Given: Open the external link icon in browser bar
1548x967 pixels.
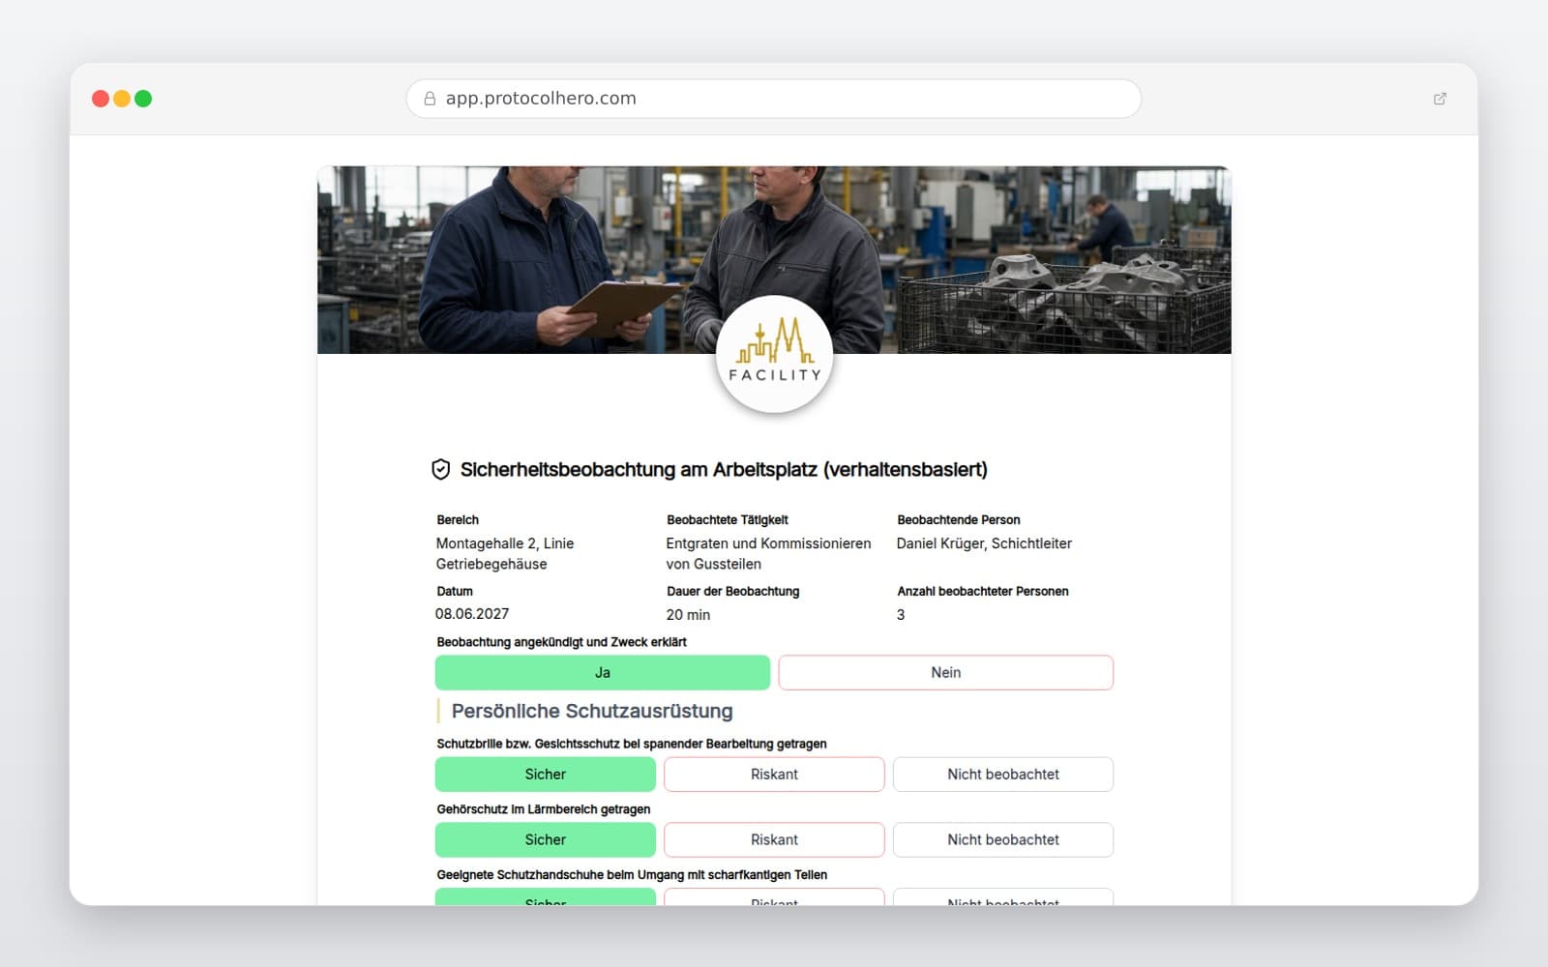Looking at the screenshot, I should point(1440,99).
